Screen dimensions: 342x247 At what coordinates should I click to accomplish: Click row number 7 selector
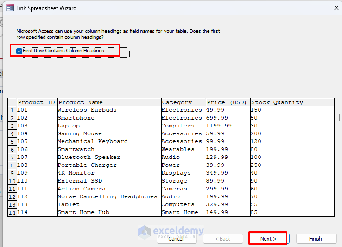point(12,157)
